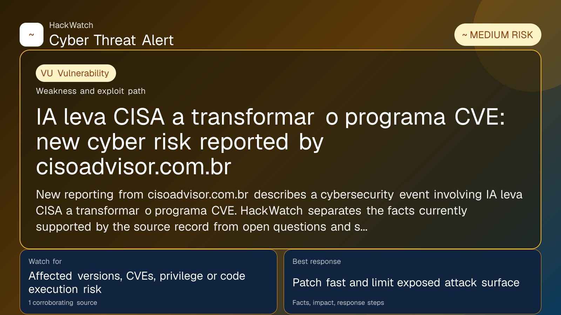Click the tilde symbol in risk badge
561x315 pixels.
tap(465, 35)
